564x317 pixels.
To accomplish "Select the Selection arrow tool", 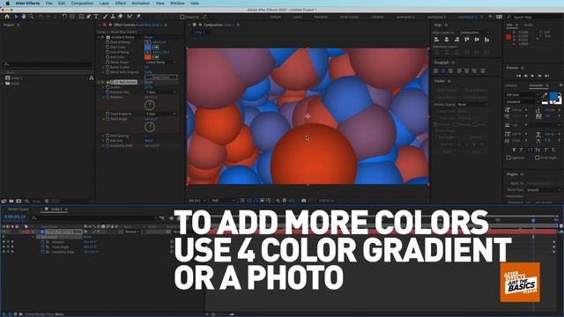I will tap(16, 17).
